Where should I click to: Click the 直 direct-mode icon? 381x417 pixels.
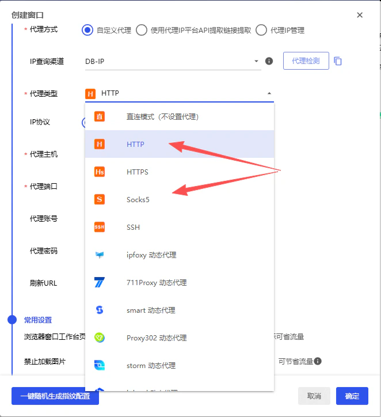[x=100, y=116]
